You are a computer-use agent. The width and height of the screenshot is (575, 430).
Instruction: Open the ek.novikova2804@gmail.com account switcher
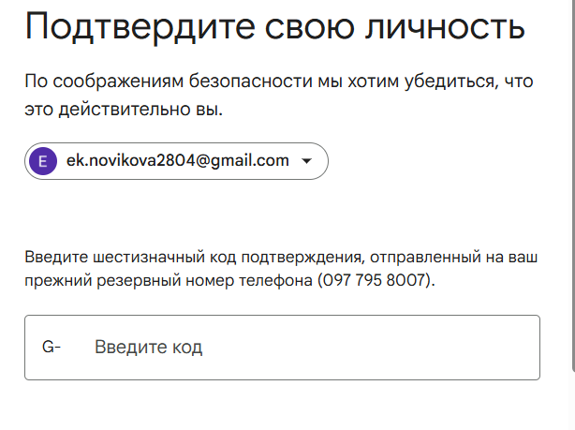pyautogui.click(x=176, y=160)
